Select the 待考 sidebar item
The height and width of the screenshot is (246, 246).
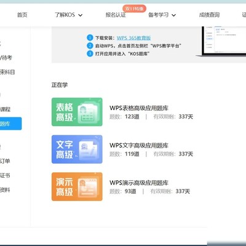click(x=6, y=58)
